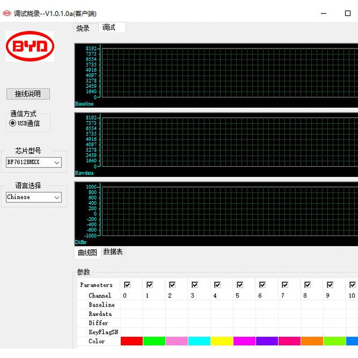The height and width of the screenshot is (358, 358).
Task: Click the Baseline row label in the table
Action: coord(102,305)
